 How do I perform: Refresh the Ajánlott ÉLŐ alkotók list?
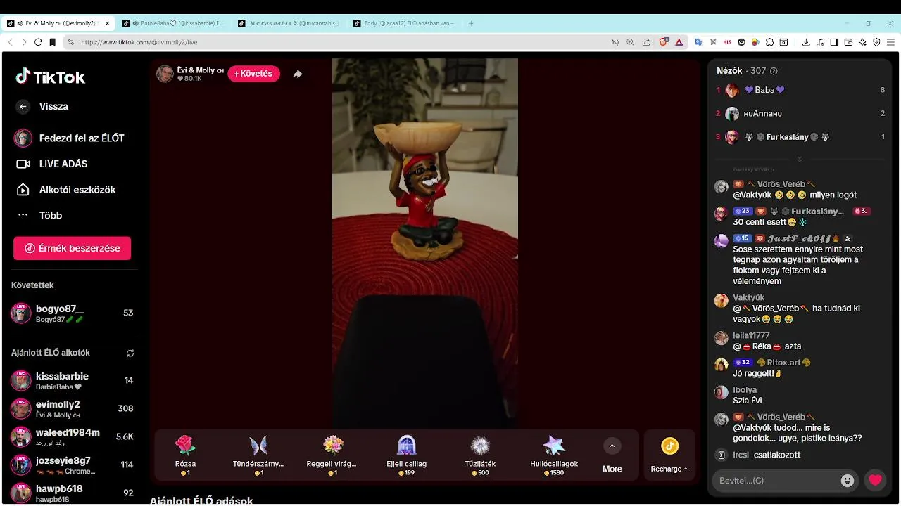[130, 353]
